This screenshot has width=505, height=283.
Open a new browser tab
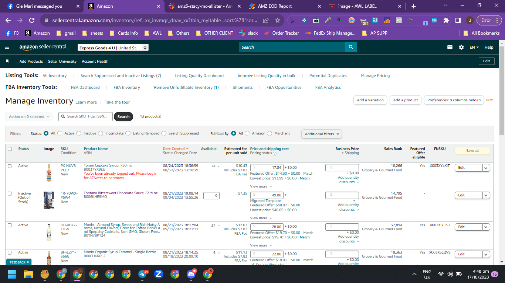(x=413, y=6)
